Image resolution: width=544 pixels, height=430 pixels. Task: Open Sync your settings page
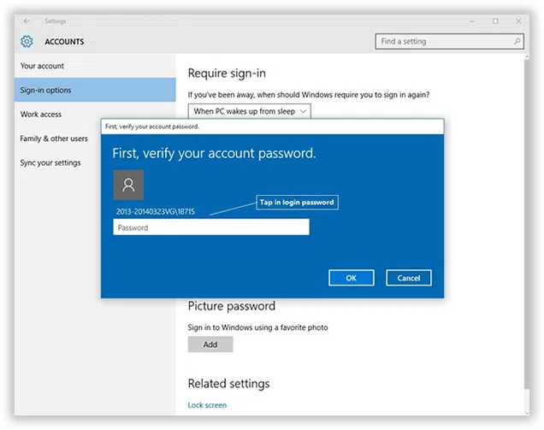50,162
